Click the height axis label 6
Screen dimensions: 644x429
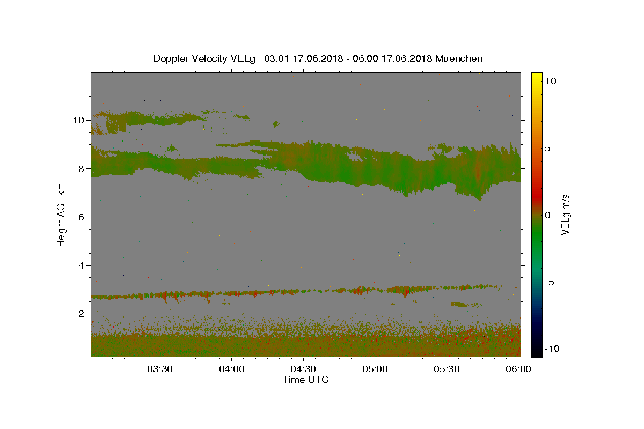pyautogui.click(x=81, y=217)
